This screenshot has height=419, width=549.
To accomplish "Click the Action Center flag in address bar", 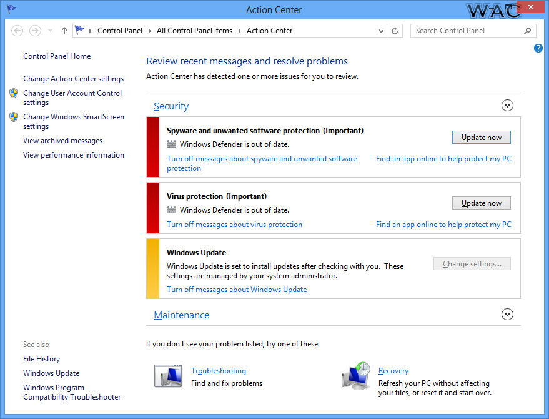I will 80,31.
